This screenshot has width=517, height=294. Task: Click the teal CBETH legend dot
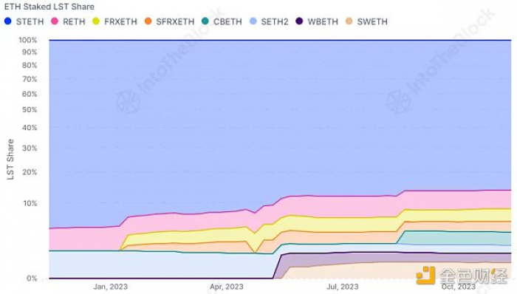click(205, 21)
